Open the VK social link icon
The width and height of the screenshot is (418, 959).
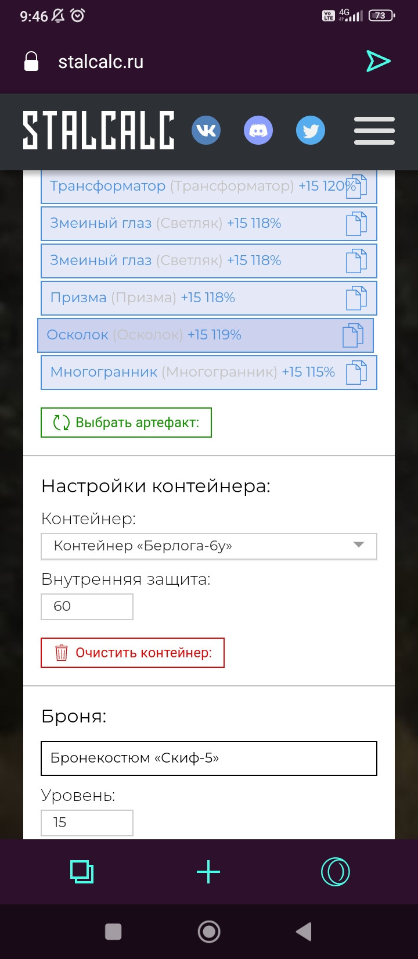tap(206, 130)
